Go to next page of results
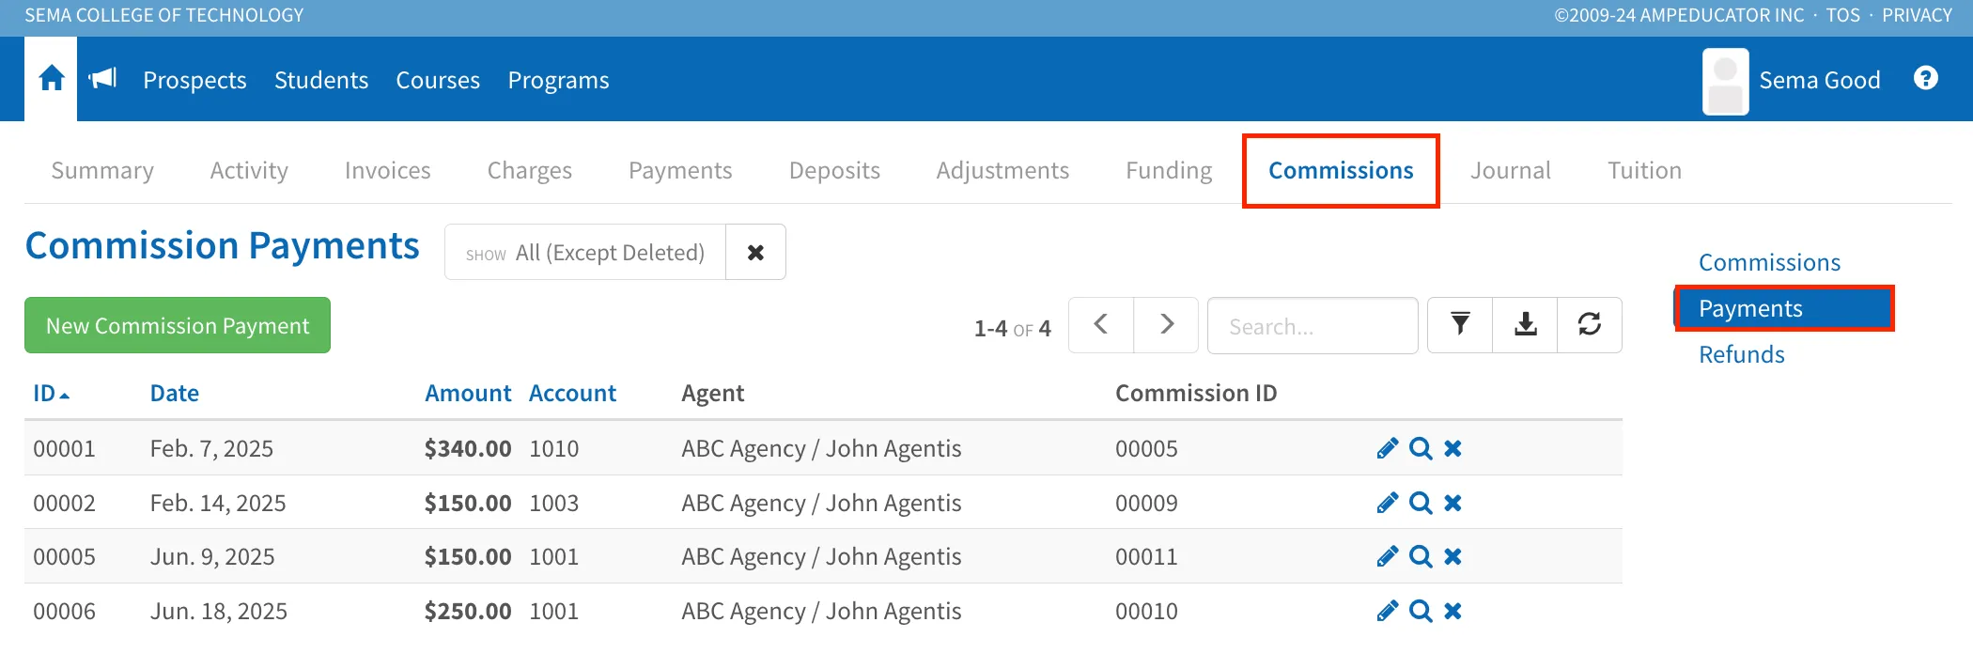The width and height of the screenshot is (1973, 669). pyautogui.click(x=1166, y=325)
